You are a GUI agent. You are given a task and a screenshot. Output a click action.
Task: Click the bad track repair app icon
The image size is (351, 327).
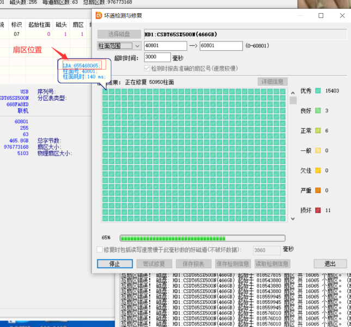[98, 16]
